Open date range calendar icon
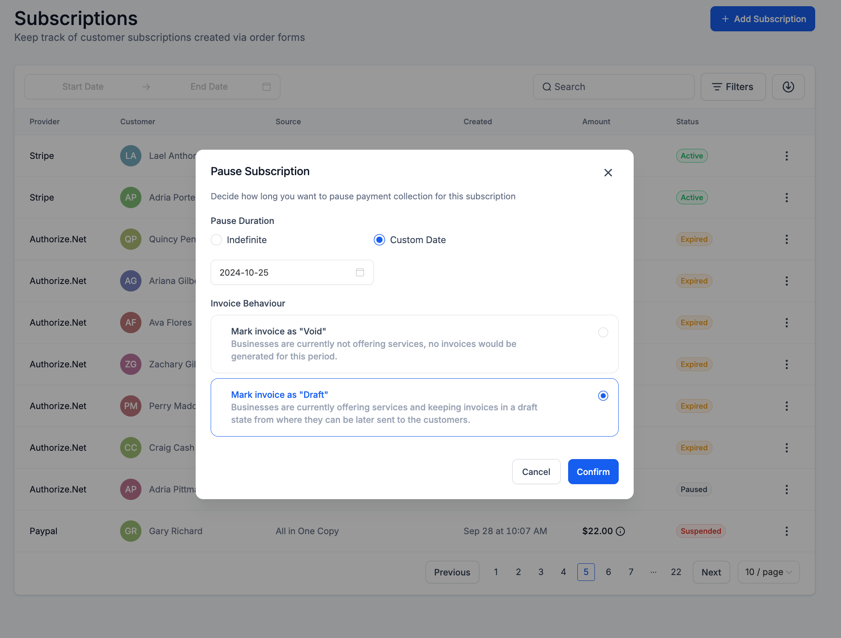This screenshot has height=638, width=841. click(267, 87)
